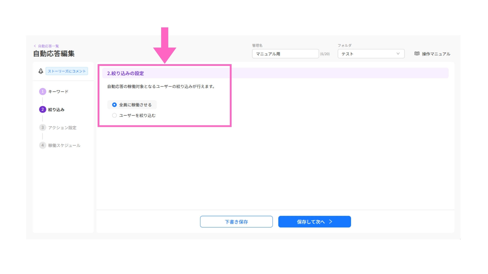The height and width of the screenshot is (274, 488).
Task: Focus the 管理名 input field
Action: (x=285, y=54)
